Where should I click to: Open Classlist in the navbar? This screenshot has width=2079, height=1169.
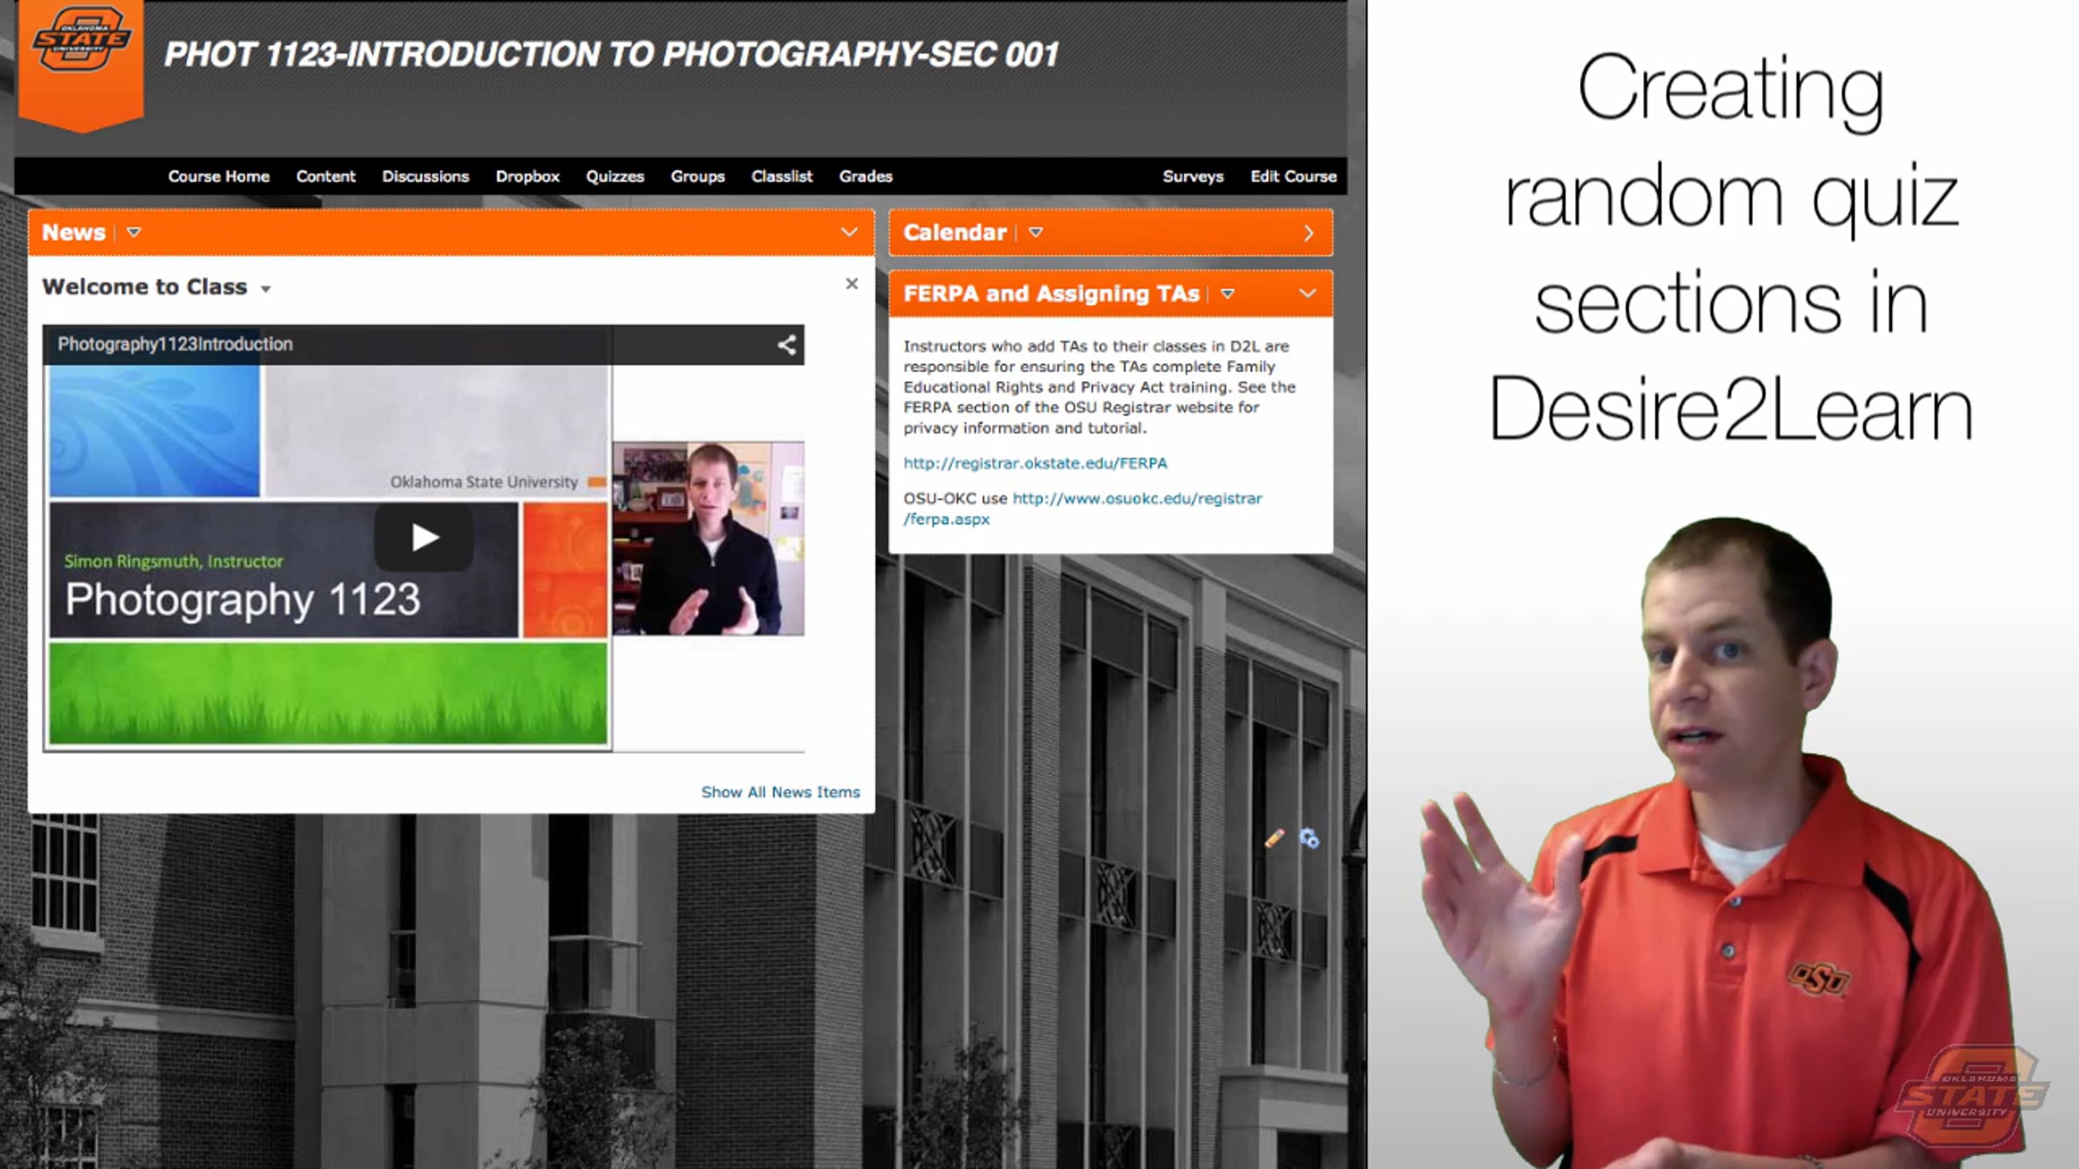[781, 177]
